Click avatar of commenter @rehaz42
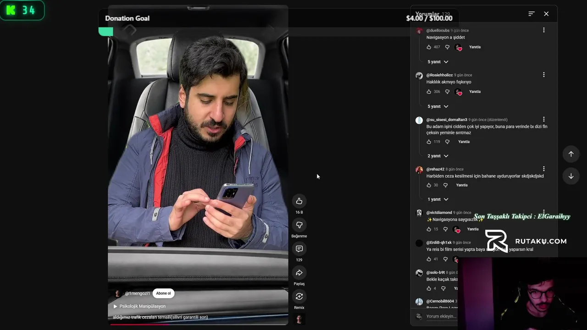587x330 pixels. 419,170
